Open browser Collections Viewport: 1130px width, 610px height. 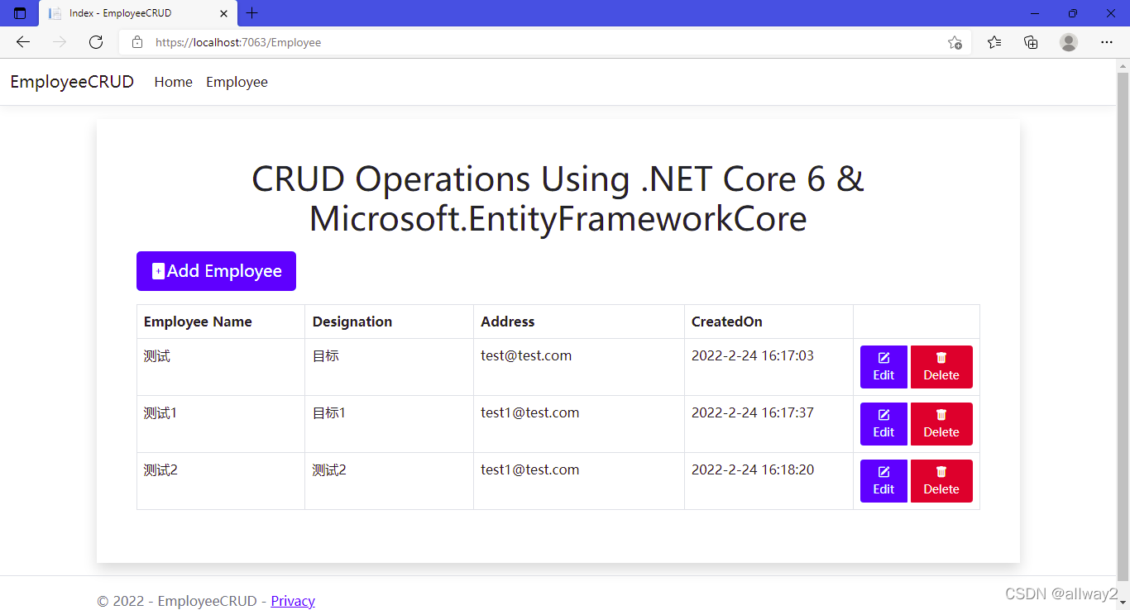[1031, 42]
